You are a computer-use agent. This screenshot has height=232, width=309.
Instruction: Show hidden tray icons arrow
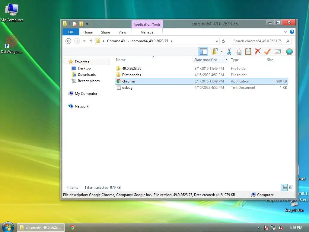[x=259, y=228]
